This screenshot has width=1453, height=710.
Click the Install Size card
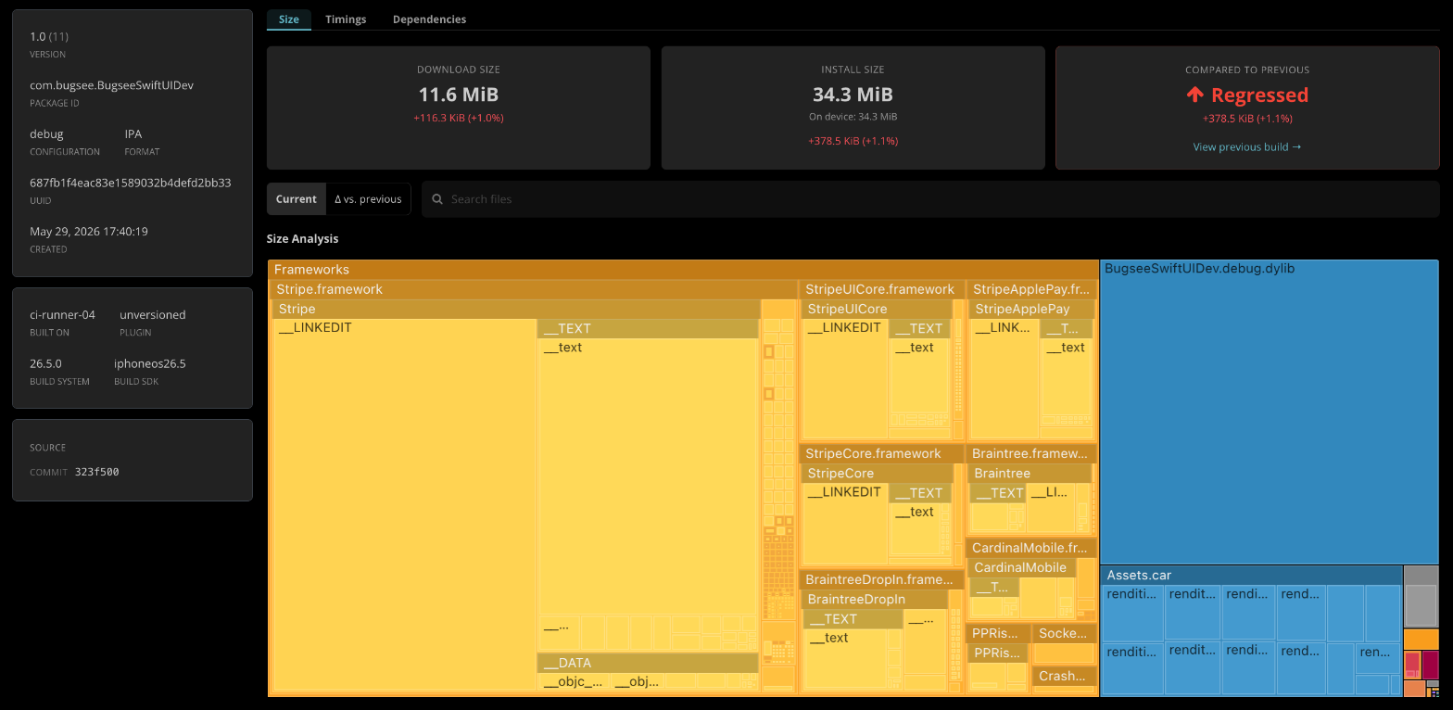853,108
